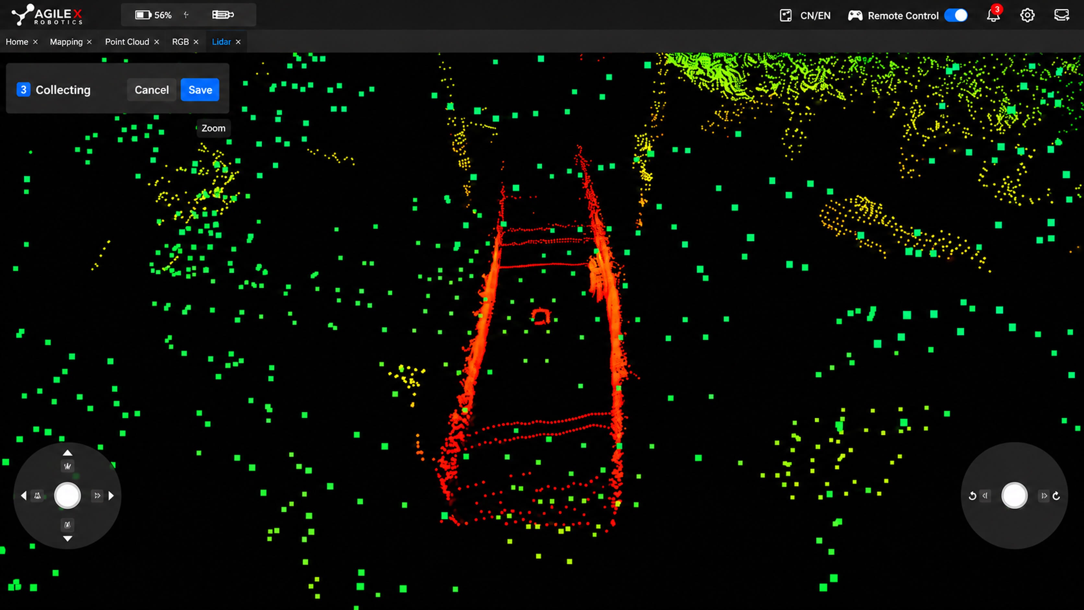The image size is (1084, 610).
Task: Click the right joystick center knob
Action: click(x=1015, y=496)
